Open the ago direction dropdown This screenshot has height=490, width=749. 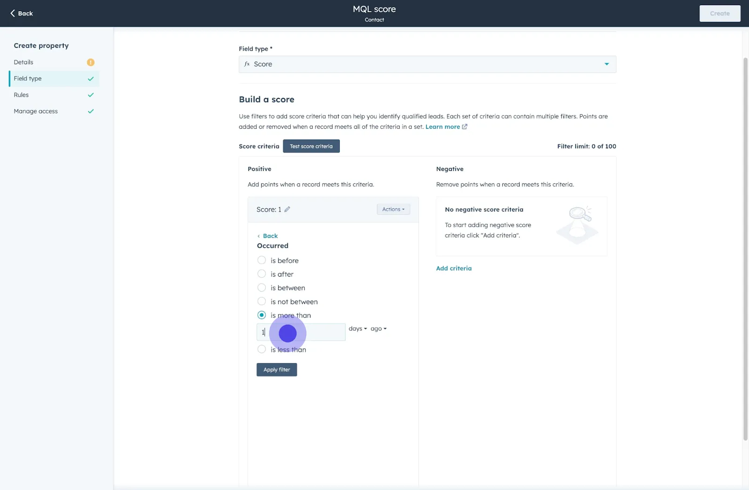[379, 329]
